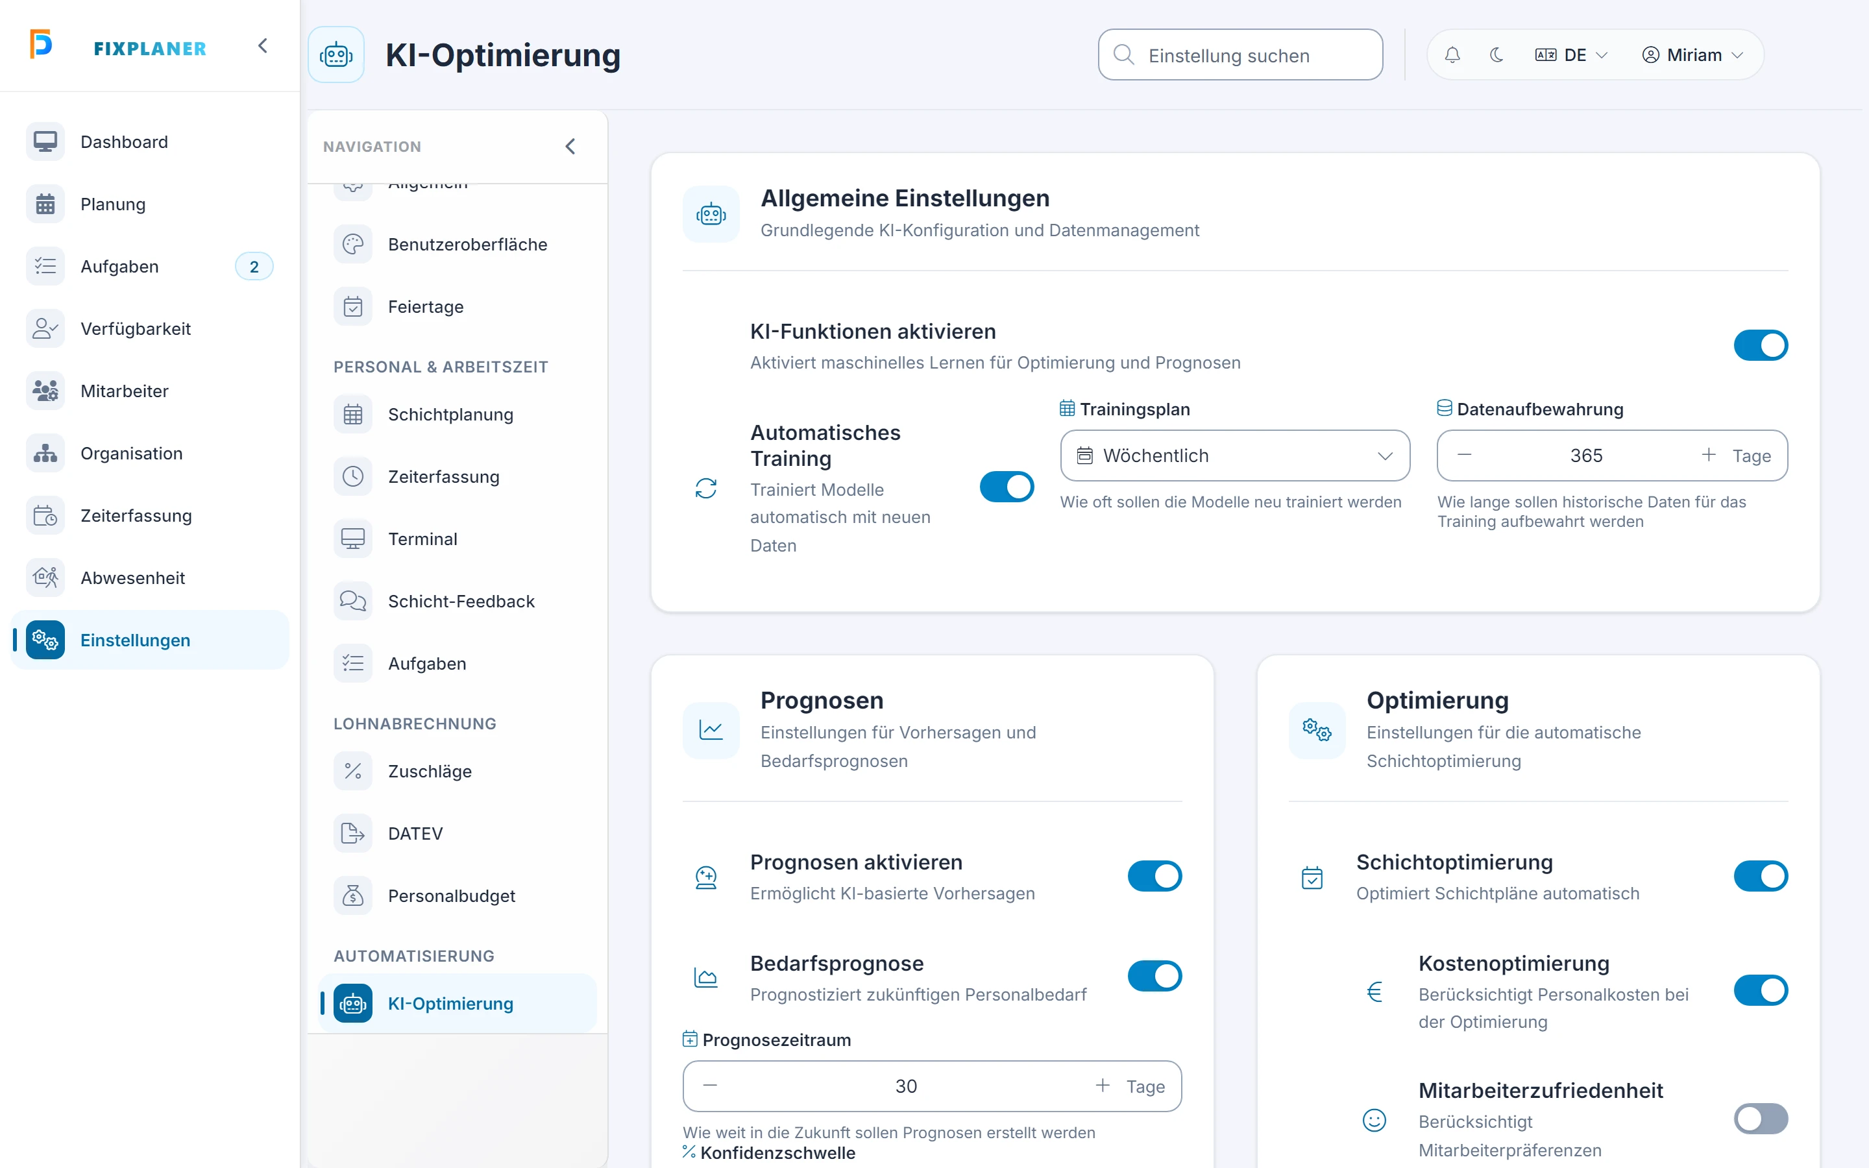Image resolution: width=1869 pixels, height=1168 pixels.
Task: Click the Aufgaben badge showing 2
Action: click(x=254, y=267)
